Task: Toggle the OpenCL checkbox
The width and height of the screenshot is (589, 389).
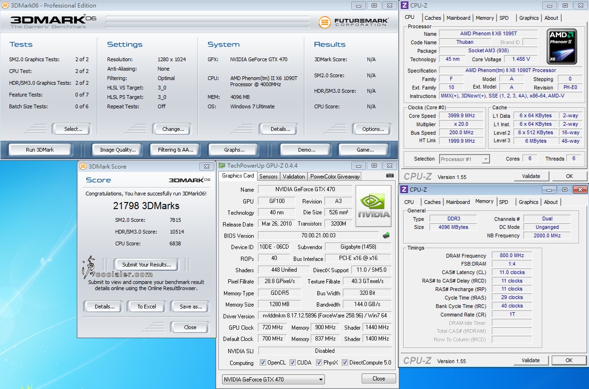Action: (263, 363)
